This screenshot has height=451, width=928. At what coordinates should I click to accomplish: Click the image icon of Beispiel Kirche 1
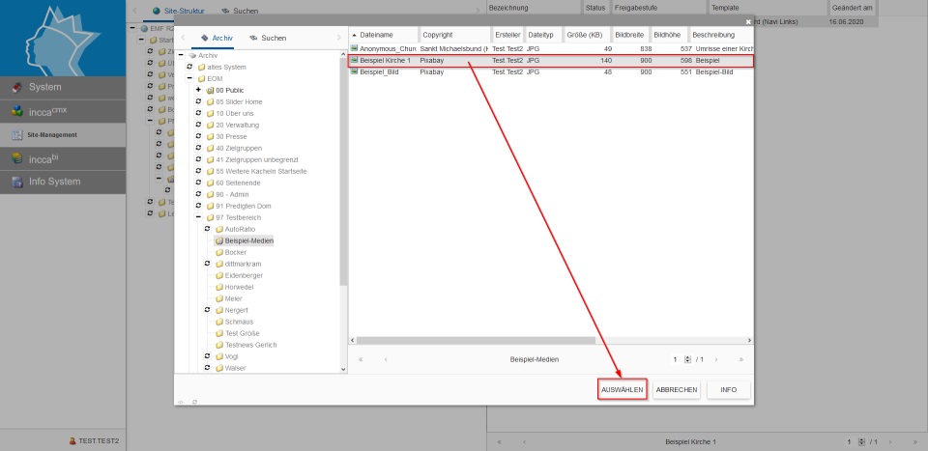coord(354,60)
